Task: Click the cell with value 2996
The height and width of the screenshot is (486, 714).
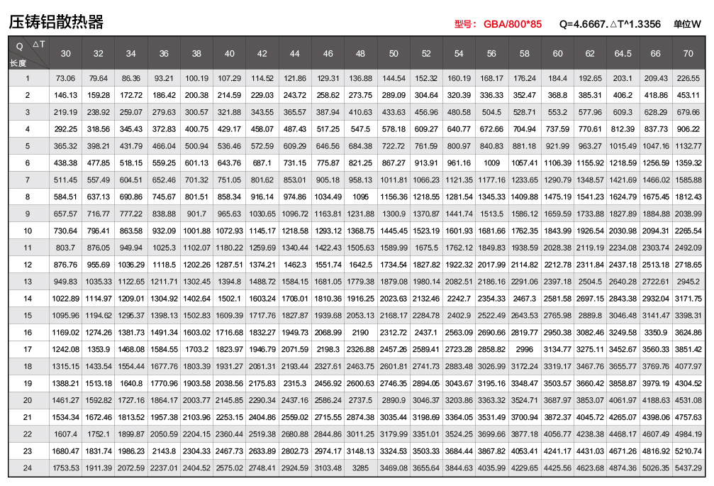Action: click(524, 349)
